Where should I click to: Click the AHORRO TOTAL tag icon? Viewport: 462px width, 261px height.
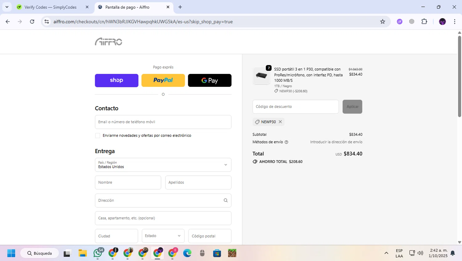tap(255, 161)
